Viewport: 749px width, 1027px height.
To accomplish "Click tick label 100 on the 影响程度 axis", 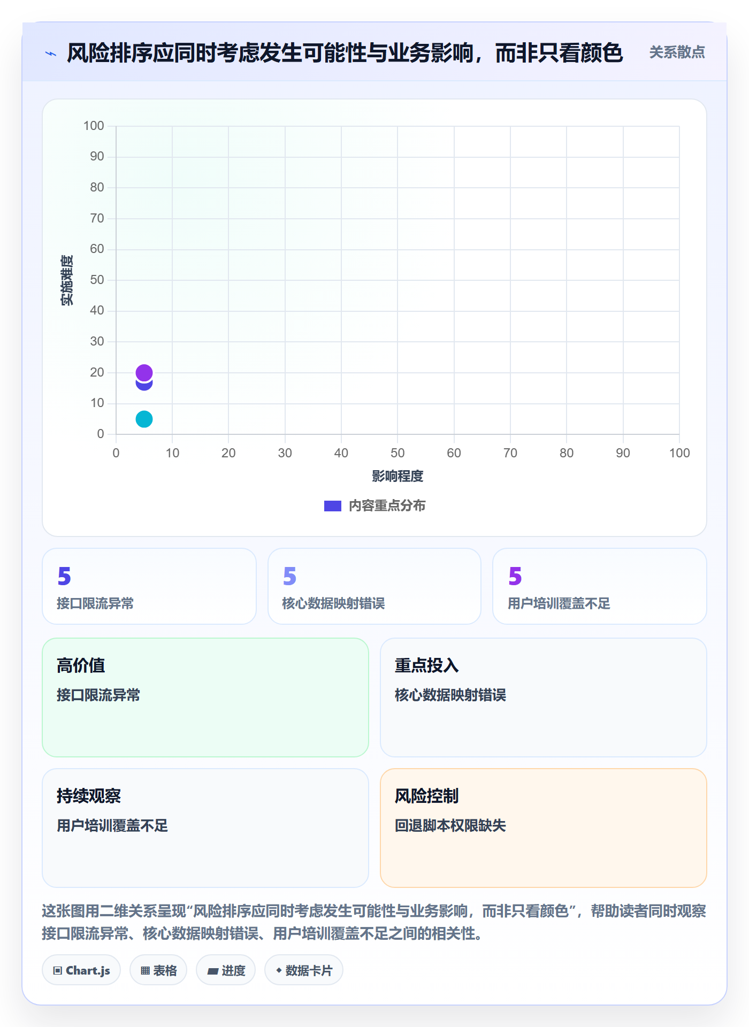I will [x=679, y=453].
